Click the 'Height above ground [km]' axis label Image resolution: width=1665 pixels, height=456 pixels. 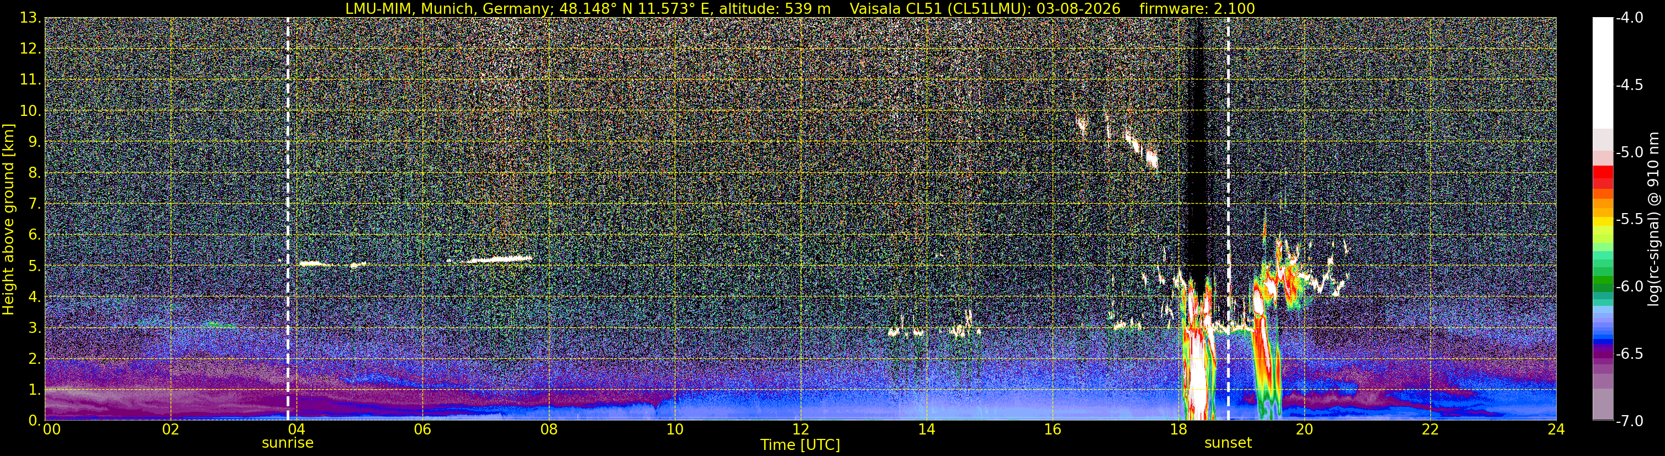pyautogui.click(x=8, y=219)
